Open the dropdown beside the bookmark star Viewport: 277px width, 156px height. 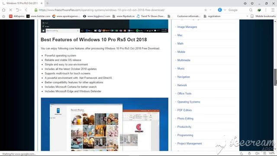pyautogui.click(x=210, y=10)
